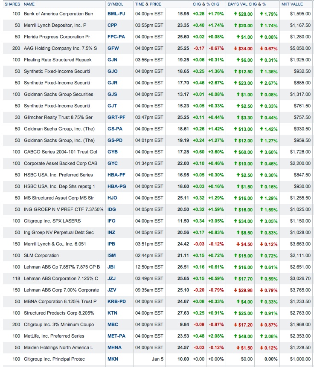
Task: Click the 118 shares cell for JZJ
Action: point(16,278)
